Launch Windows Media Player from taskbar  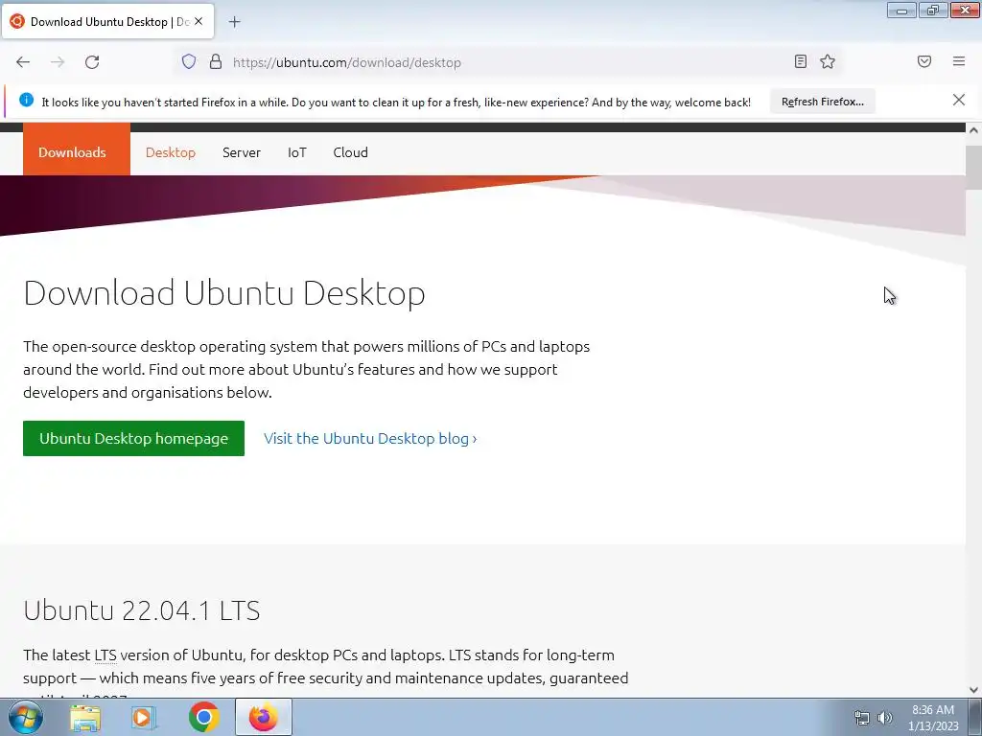point(144,718)
